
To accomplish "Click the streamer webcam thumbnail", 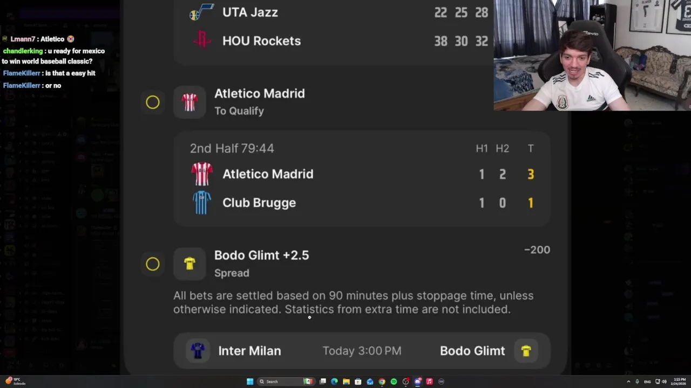I will point(592,55).
